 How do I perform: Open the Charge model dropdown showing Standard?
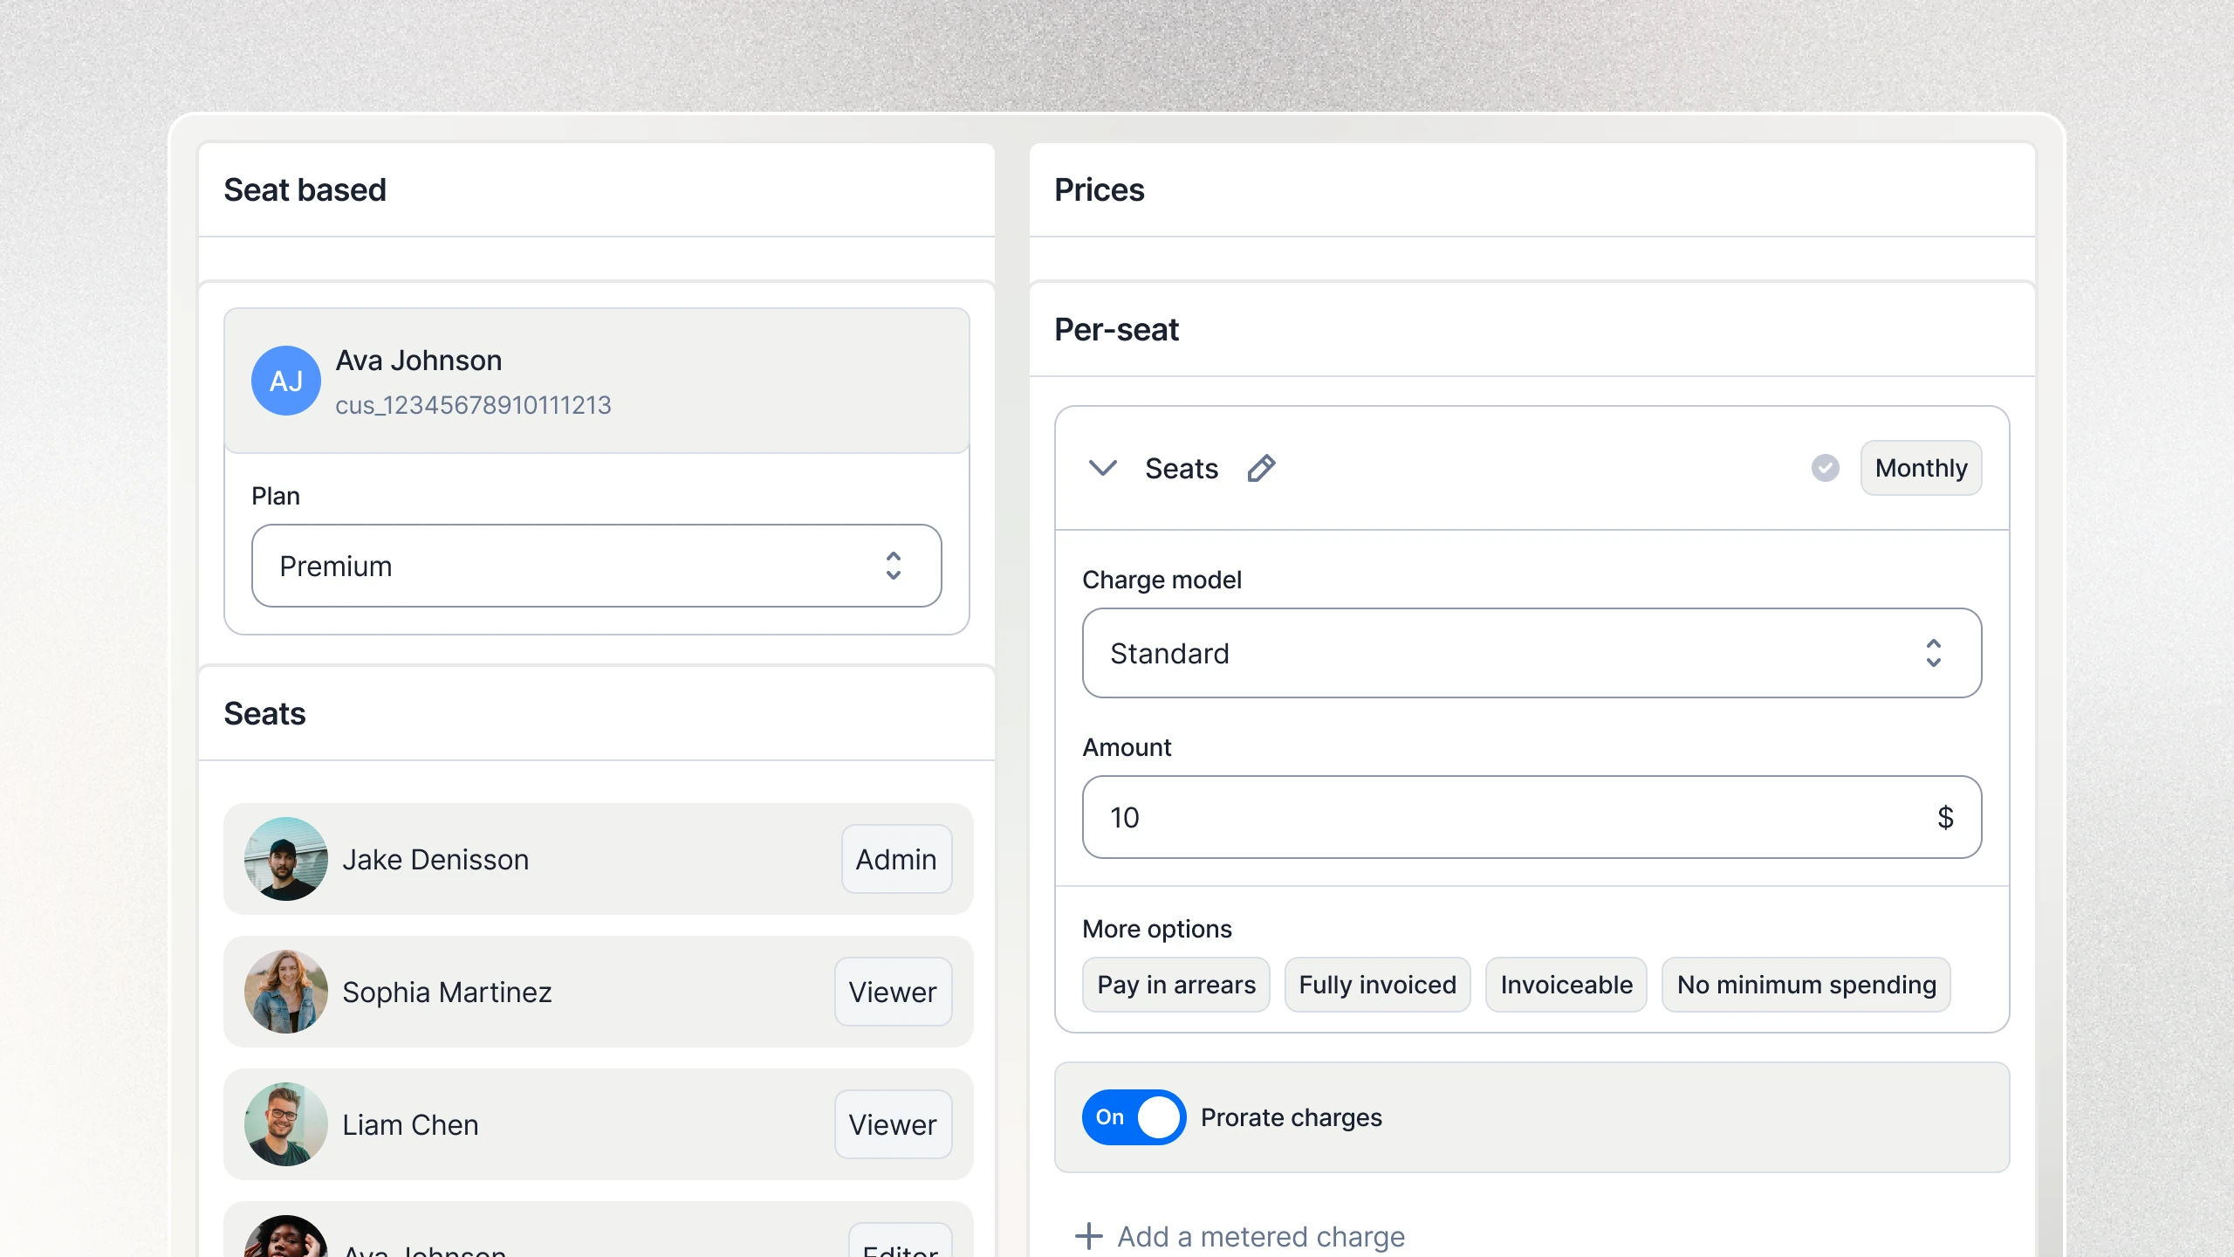[1532, 653]
